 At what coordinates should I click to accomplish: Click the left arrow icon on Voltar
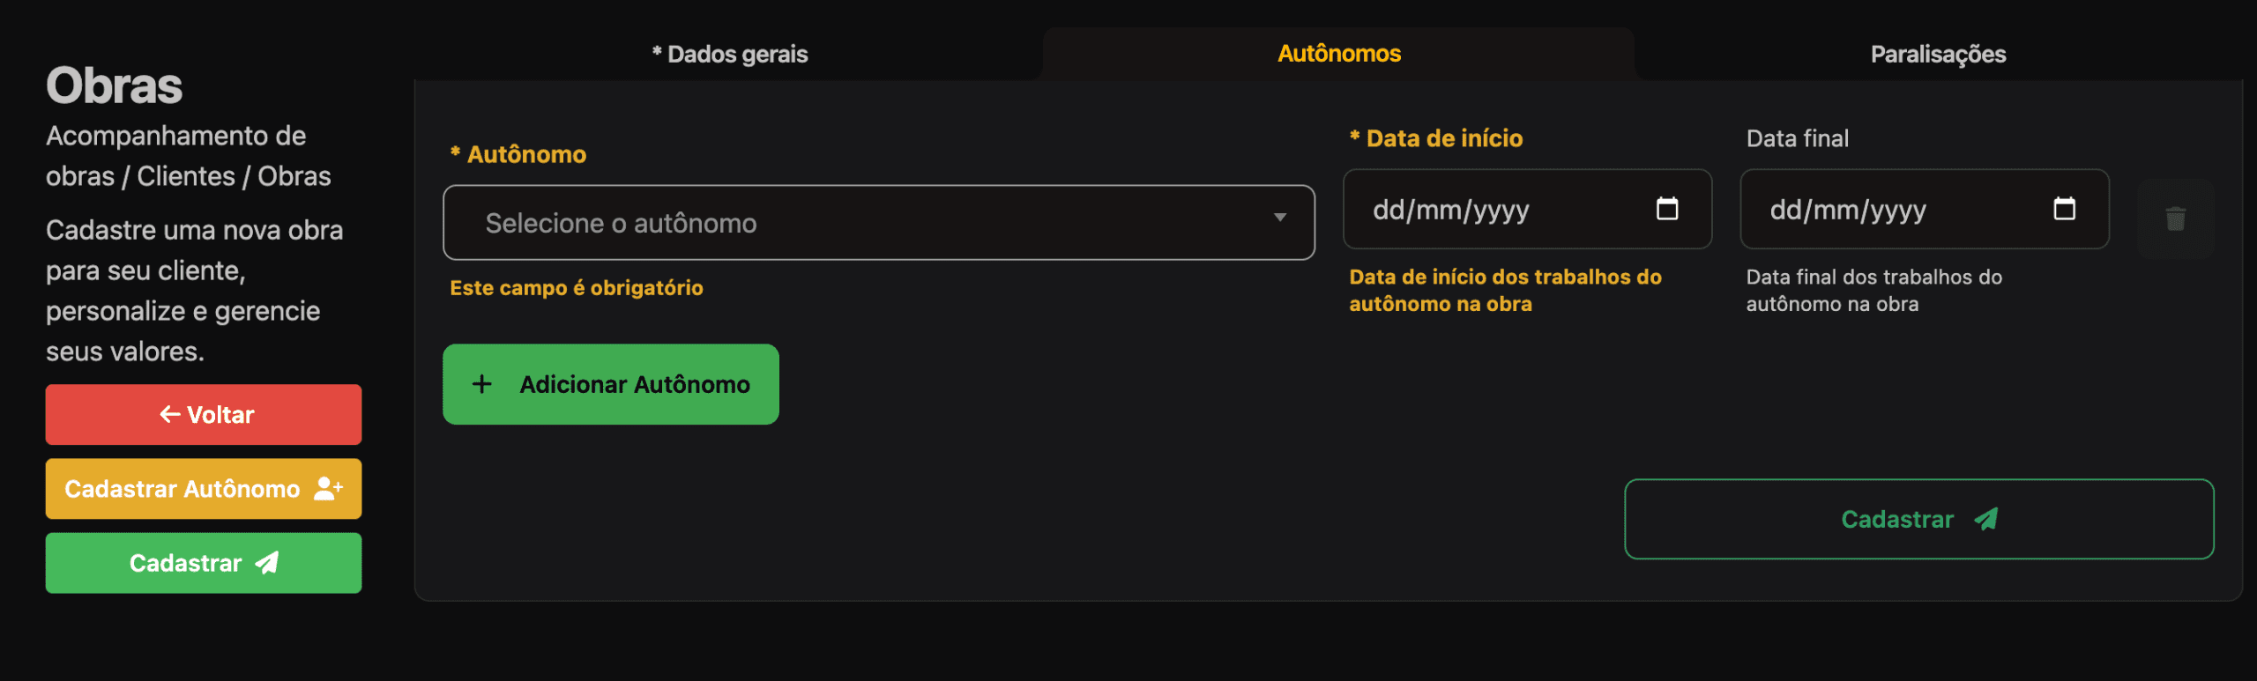pos(169,414)
